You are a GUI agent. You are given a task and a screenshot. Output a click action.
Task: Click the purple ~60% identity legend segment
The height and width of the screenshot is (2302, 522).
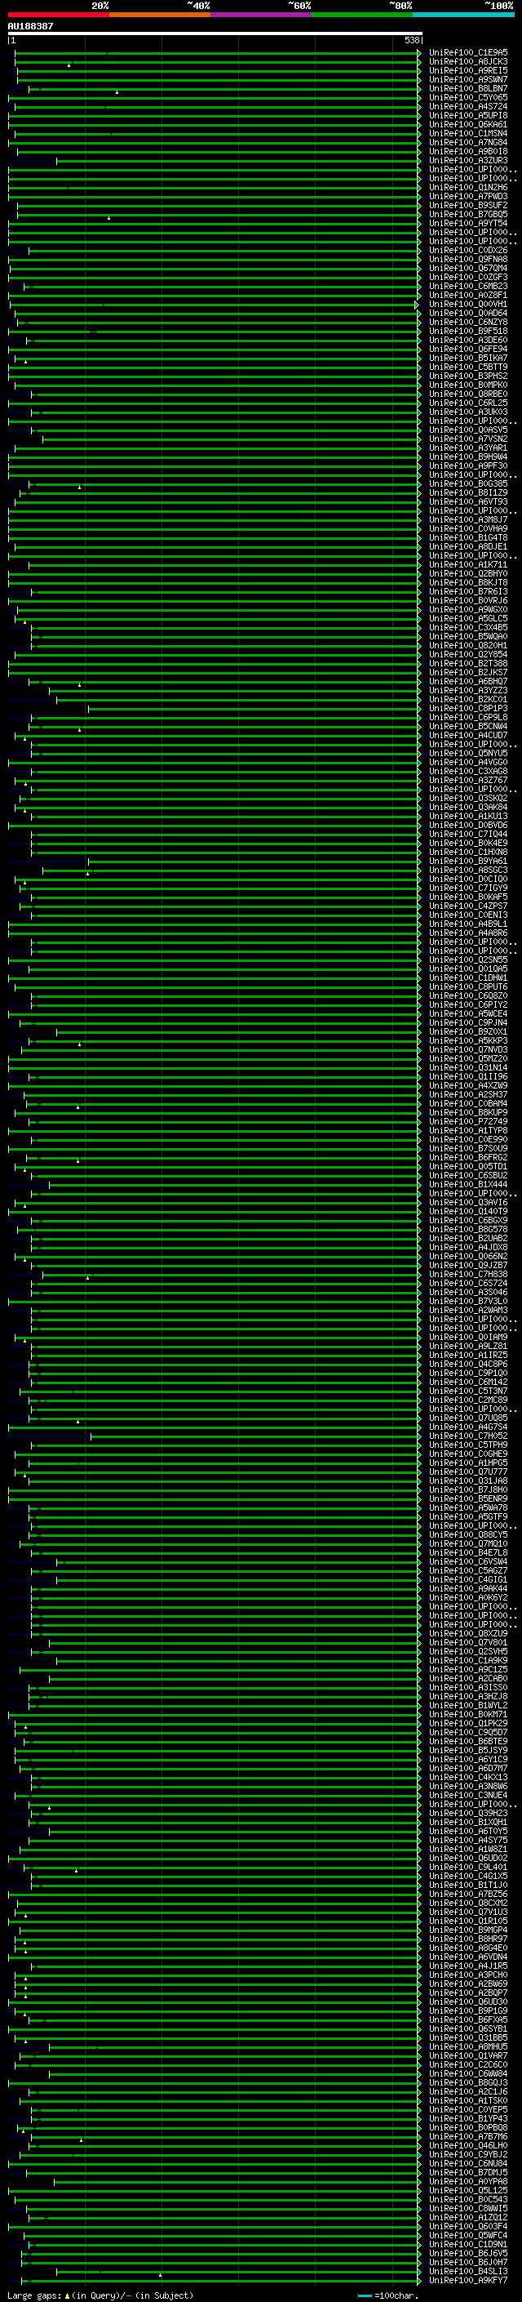[x=262, y=15]
